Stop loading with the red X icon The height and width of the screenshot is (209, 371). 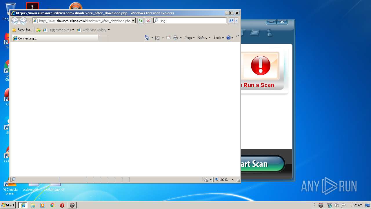[x=148, y=21]
